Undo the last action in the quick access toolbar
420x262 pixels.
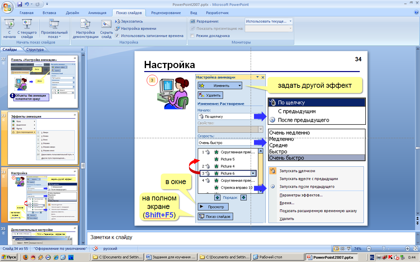coord(28,5)
